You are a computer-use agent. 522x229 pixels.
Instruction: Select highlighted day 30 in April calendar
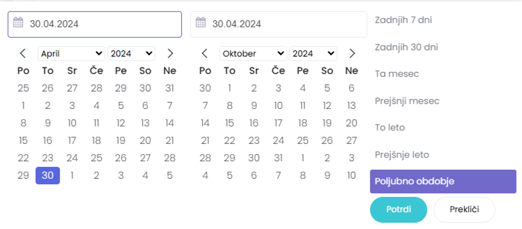[x=48, y=176]
